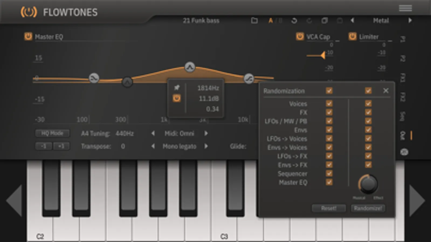
Task: Toggle first Randomization master checkbox
Action: (x=329, y=91)
